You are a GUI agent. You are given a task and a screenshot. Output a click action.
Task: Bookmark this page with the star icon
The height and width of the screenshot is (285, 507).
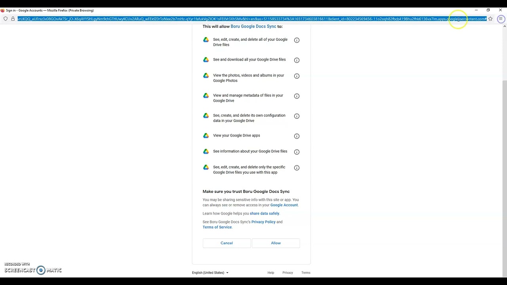click(490, 19)
